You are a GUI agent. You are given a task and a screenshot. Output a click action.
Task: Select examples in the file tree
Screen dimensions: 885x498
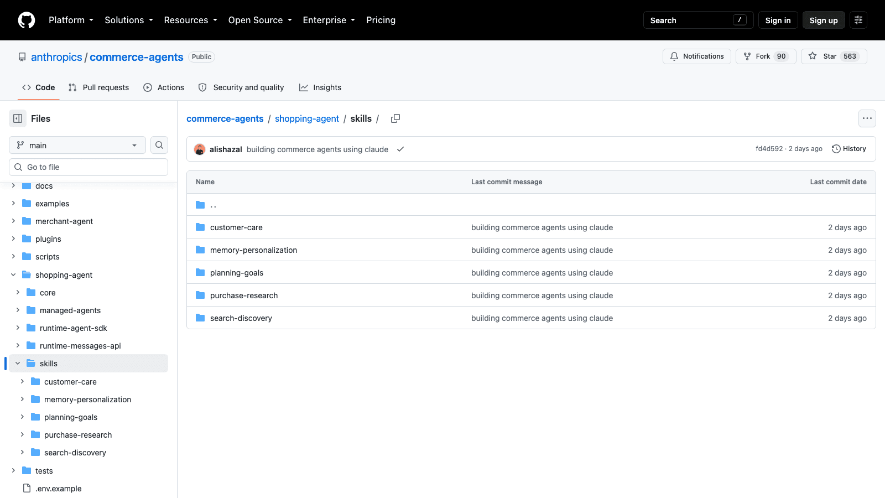point(52,204)
